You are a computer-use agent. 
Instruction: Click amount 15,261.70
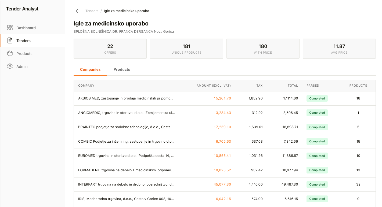click(222, 98)
